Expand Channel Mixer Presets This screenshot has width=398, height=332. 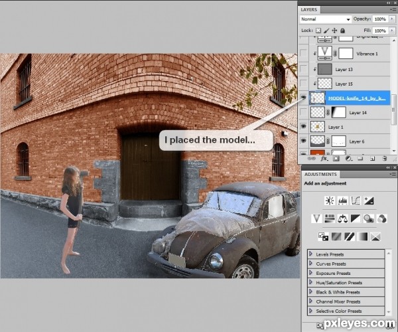point(310,301)
